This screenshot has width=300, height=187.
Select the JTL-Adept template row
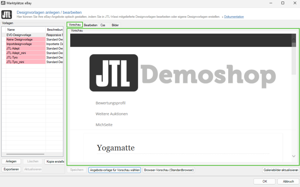click(x=13, y=48)
